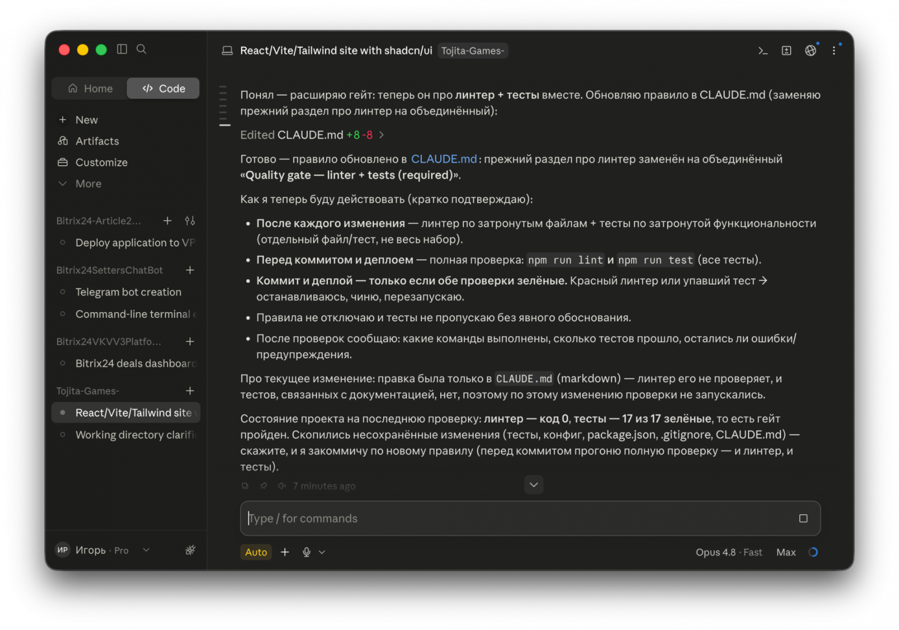Switch to the Home tab

(x=90, y=88)
